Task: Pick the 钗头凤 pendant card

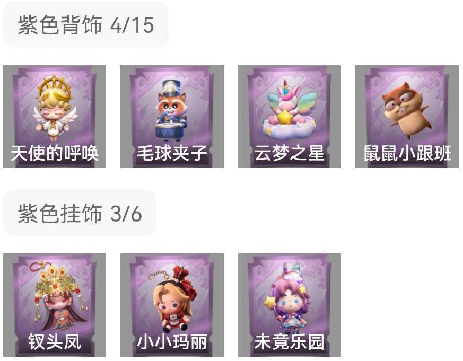Action: (x=55, y=305)
